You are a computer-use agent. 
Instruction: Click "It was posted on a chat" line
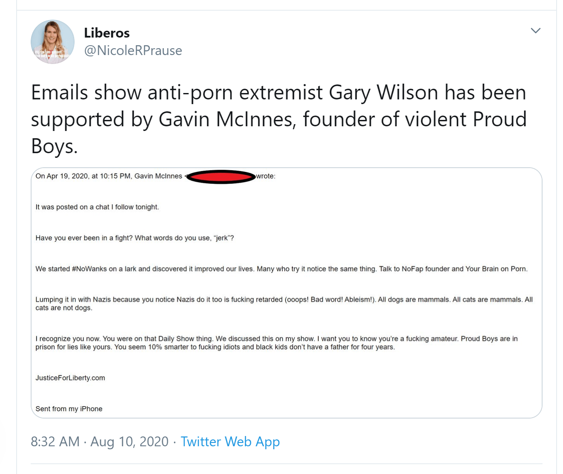[97, 207]
